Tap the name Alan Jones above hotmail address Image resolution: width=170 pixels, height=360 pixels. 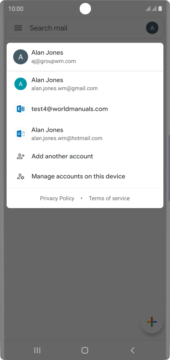point(47,130)
